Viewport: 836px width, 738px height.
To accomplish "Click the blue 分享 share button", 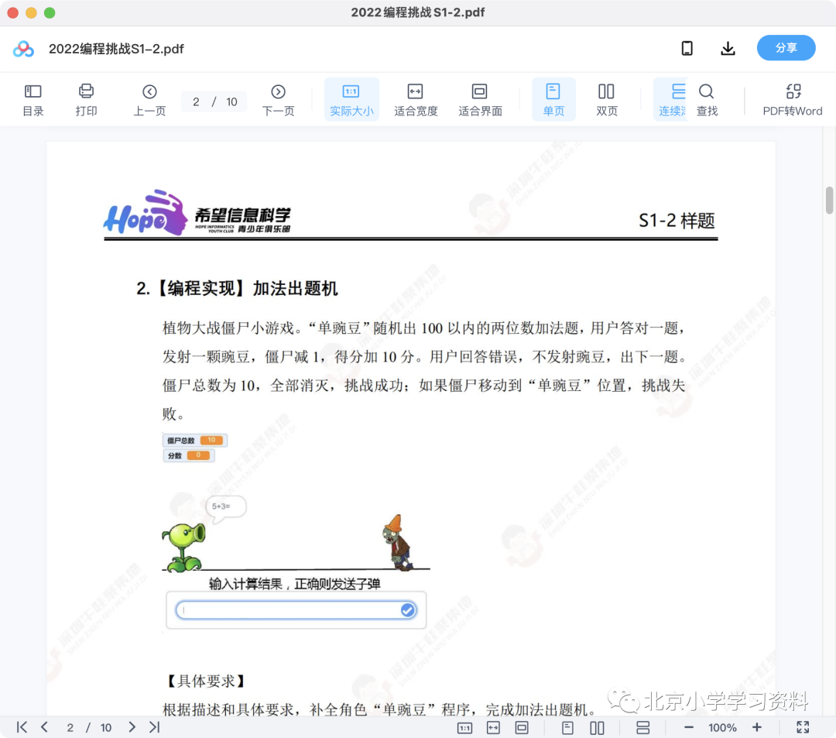I will tap(786, 48).
